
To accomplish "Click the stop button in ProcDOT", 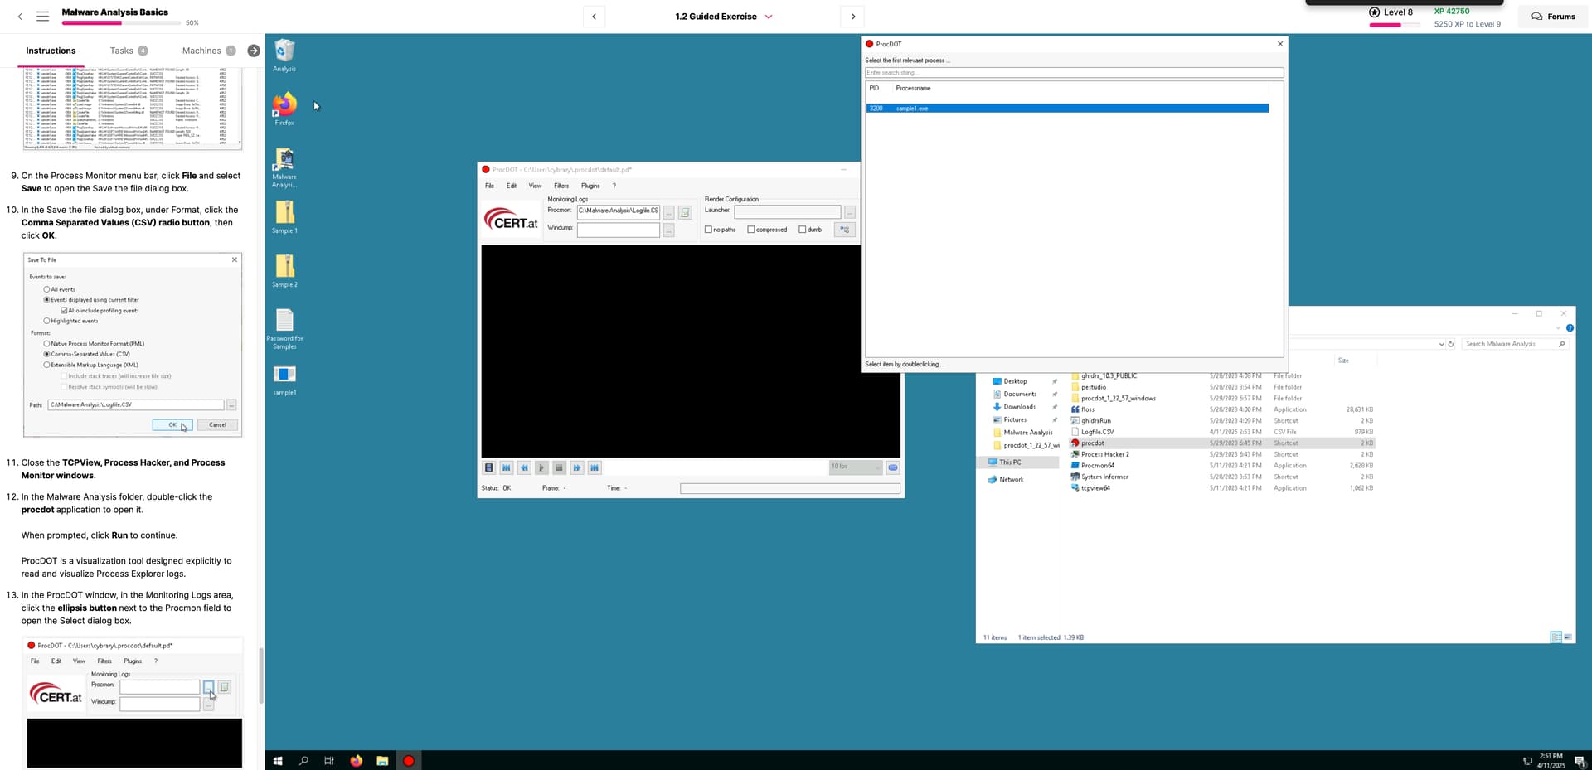I will (559, 467).
